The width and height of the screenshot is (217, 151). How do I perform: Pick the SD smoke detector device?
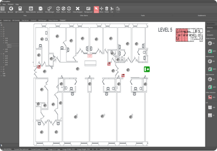[210, 43]
